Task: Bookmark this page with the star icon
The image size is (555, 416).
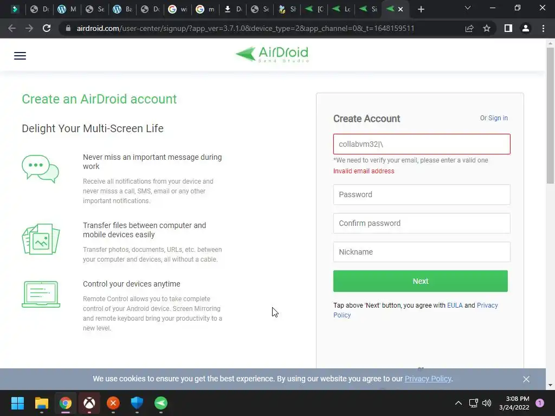Action: (x=487, y=28)
